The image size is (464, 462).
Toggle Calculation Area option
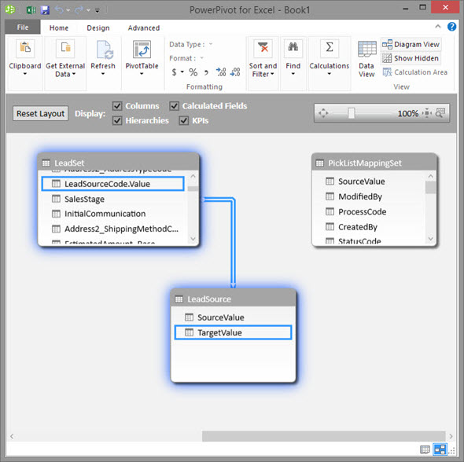pyautogui.click(x=414, y=72)
